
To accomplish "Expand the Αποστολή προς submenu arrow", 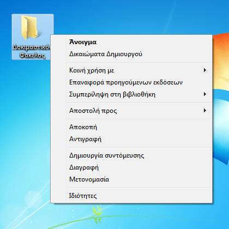I will point(205,110).
